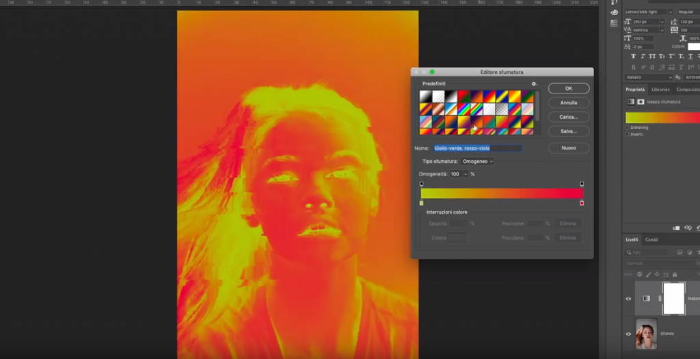This screenshot has height=359, width=700.
Task: Click the lock transparent pixels icon
Action: click(x=639, y=274)
